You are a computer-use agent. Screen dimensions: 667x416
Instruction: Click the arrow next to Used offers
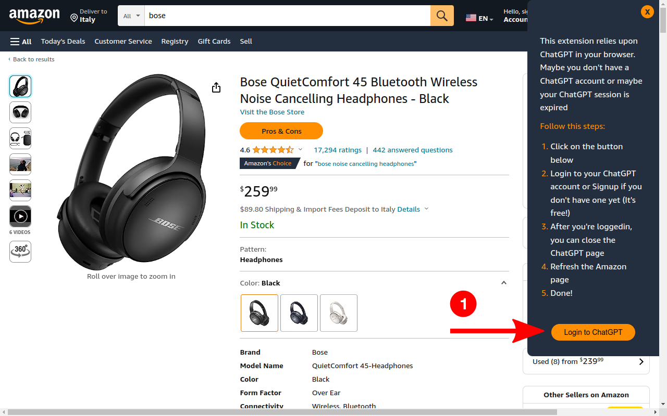coord(641,362)
